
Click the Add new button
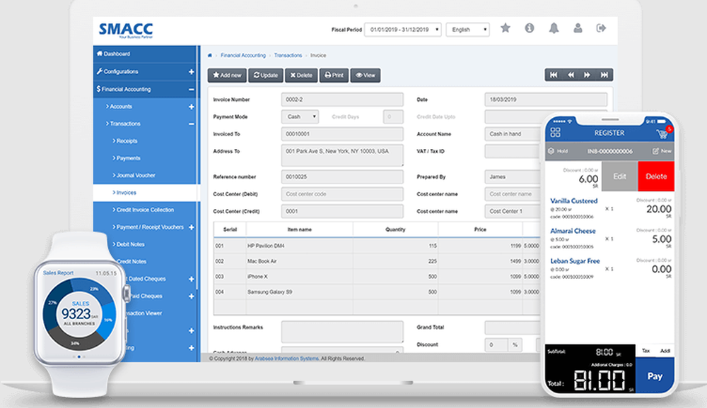coord(227,75)
